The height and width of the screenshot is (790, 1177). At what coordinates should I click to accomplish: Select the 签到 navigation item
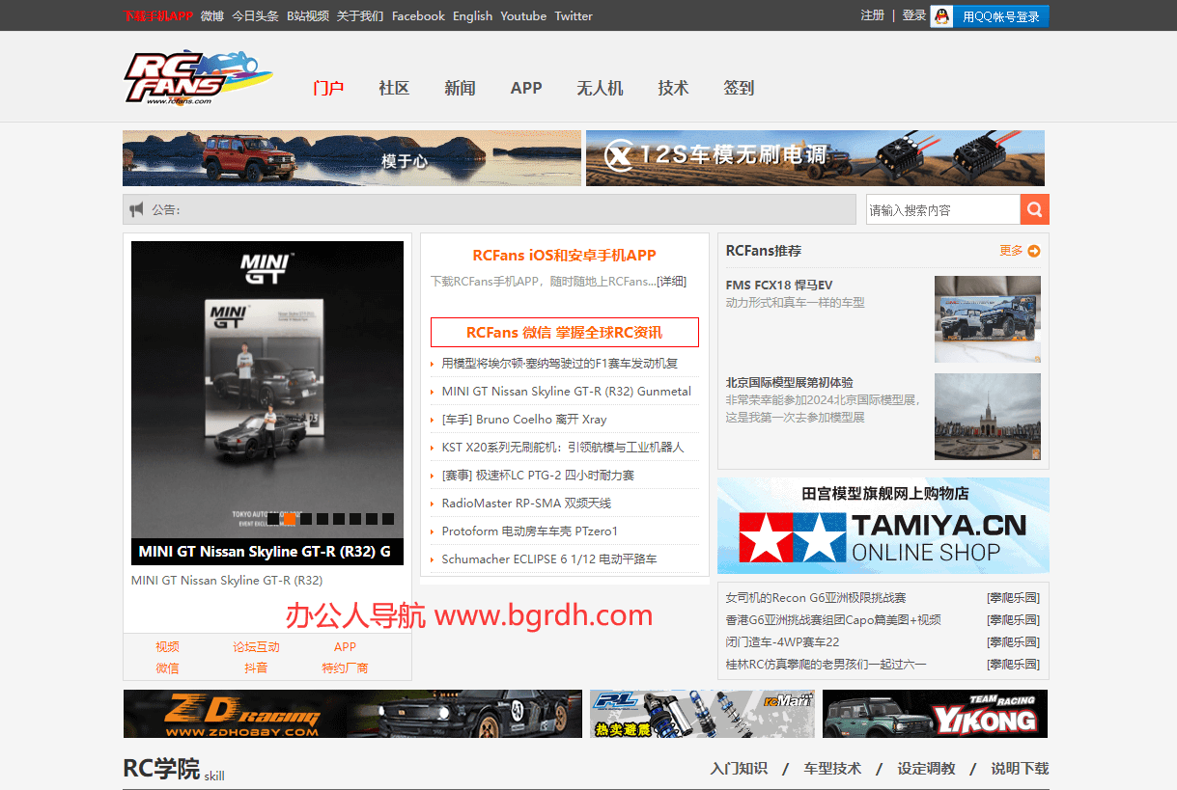pyautogui.click(x=739, y=88)
